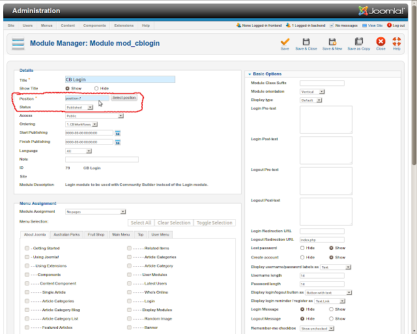Screen dimensions: 417x334
Task: Select Show for Login Message
Action: (x=331, y=309)
